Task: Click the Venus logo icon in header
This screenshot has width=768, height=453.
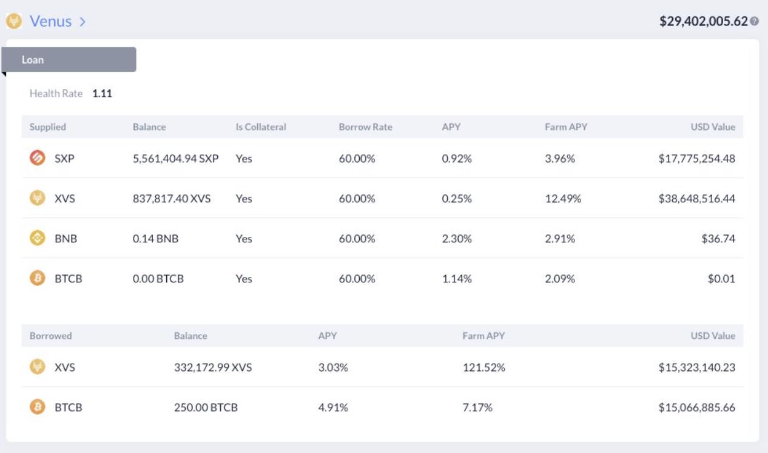Action: coord(14,21)
